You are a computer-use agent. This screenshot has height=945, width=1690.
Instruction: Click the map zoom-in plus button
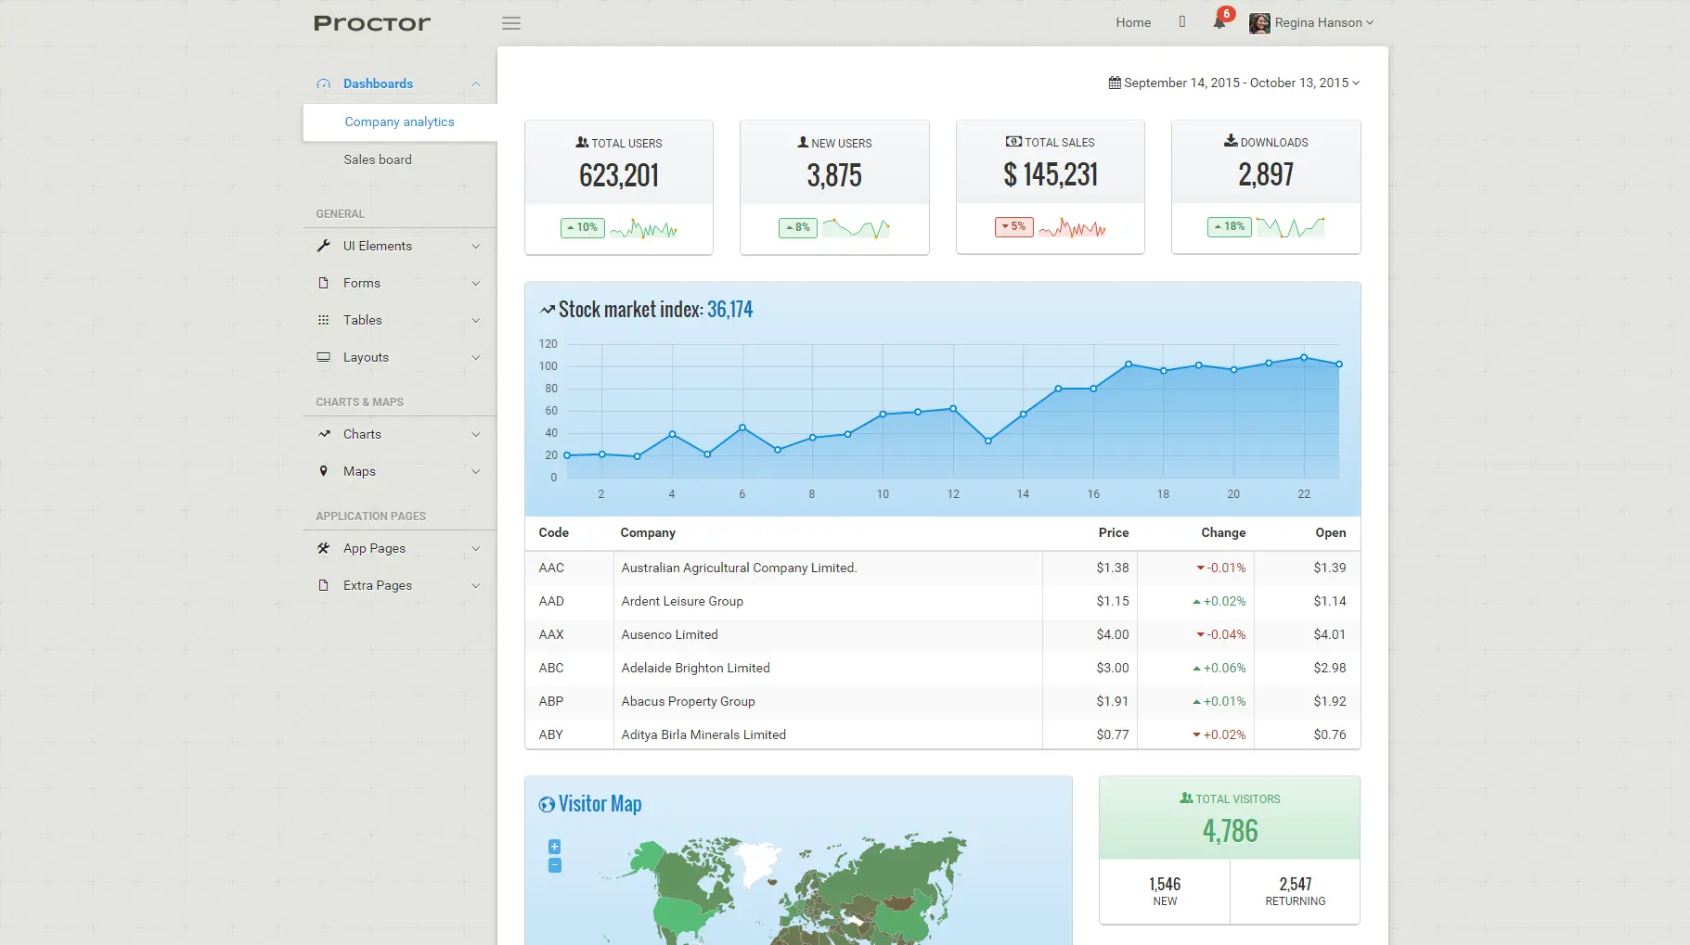(554, 846)
